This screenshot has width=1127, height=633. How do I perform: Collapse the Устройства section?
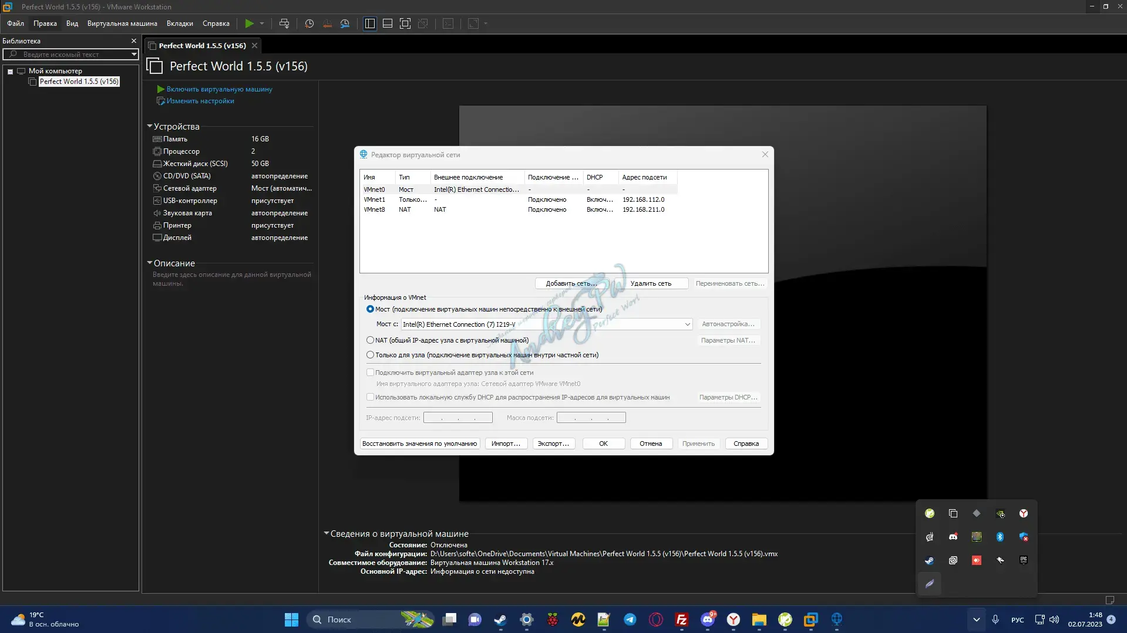click(x=150, y=126)
